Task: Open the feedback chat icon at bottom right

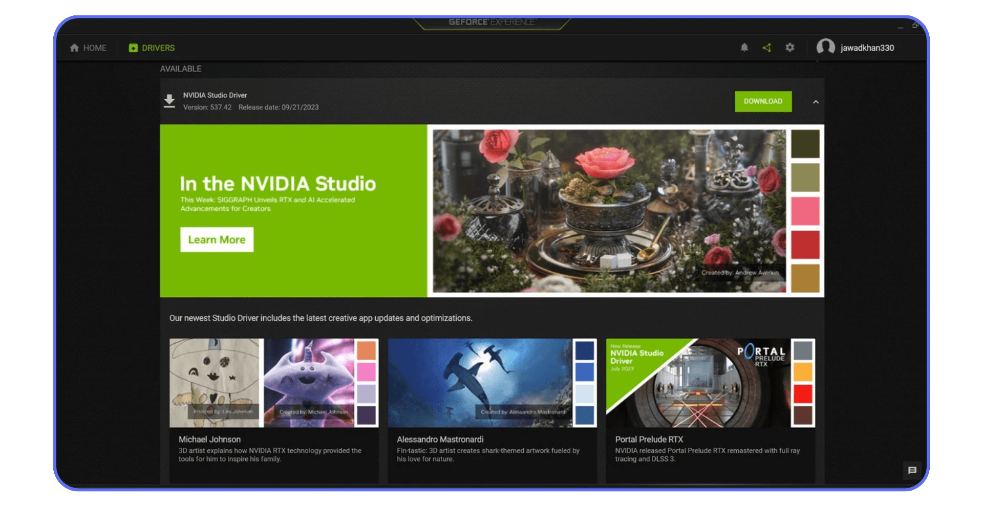Action: click(912, 469)
